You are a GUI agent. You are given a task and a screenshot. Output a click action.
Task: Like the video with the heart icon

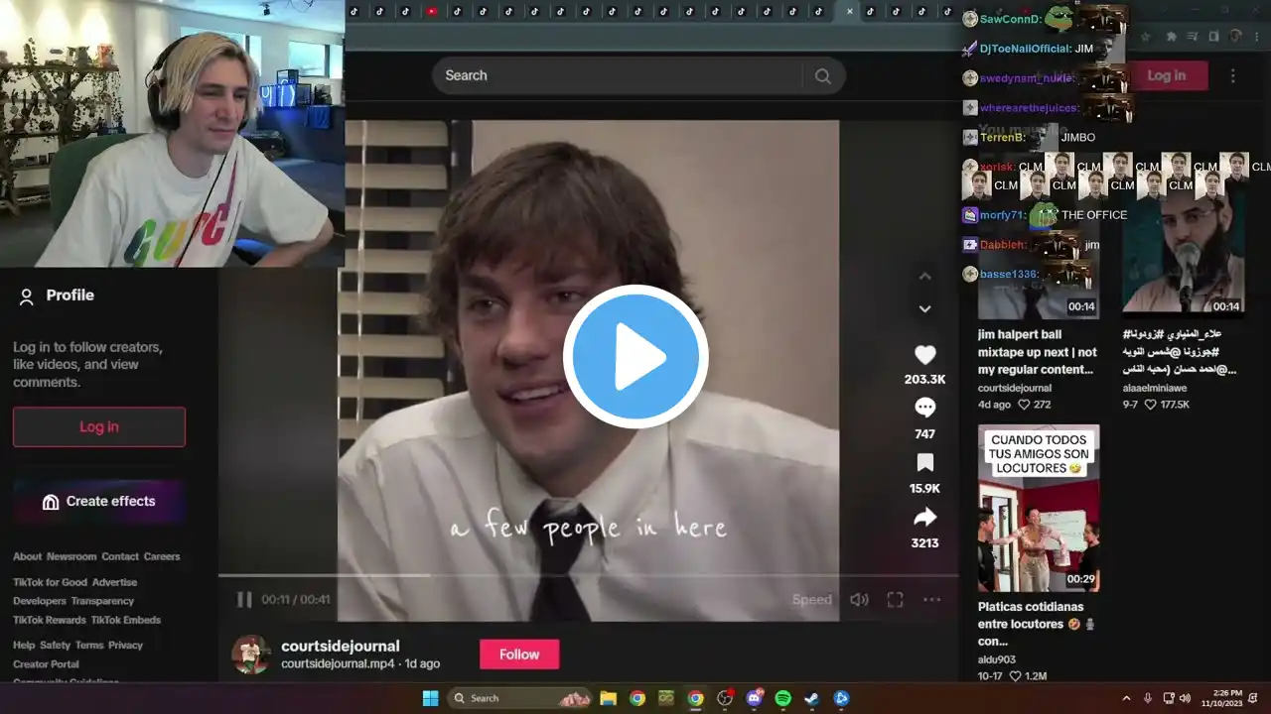(925, 355)
